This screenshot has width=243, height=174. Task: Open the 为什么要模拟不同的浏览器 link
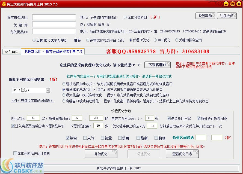[32, 101]
